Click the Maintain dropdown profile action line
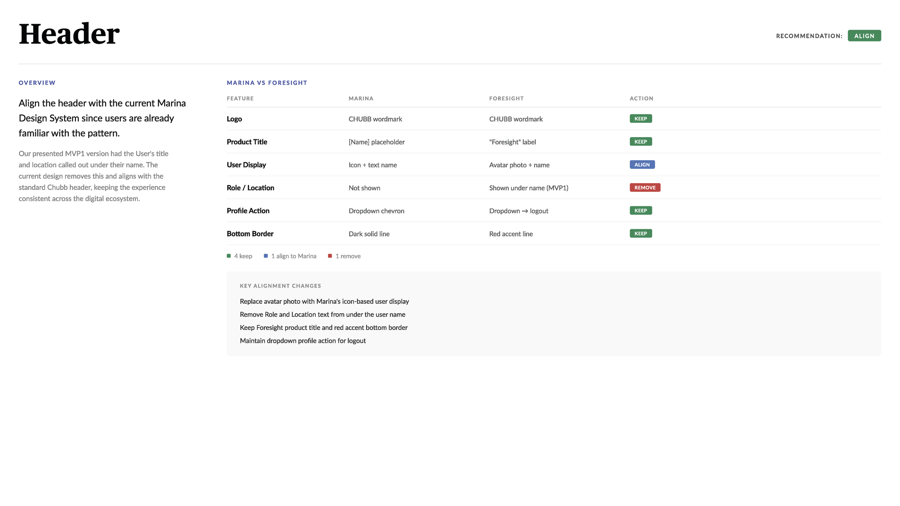 tap(303, 341)
